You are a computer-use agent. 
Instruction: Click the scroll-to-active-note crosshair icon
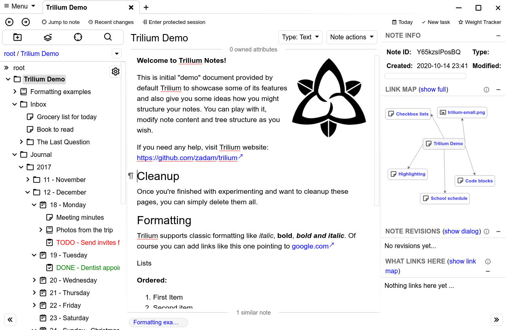[78, 37]
